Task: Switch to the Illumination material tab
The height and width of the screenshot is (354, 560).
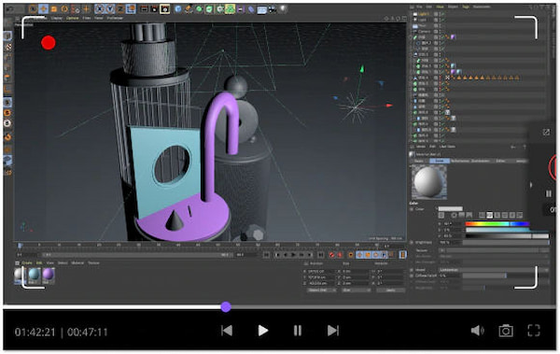Action: point(481,162)
